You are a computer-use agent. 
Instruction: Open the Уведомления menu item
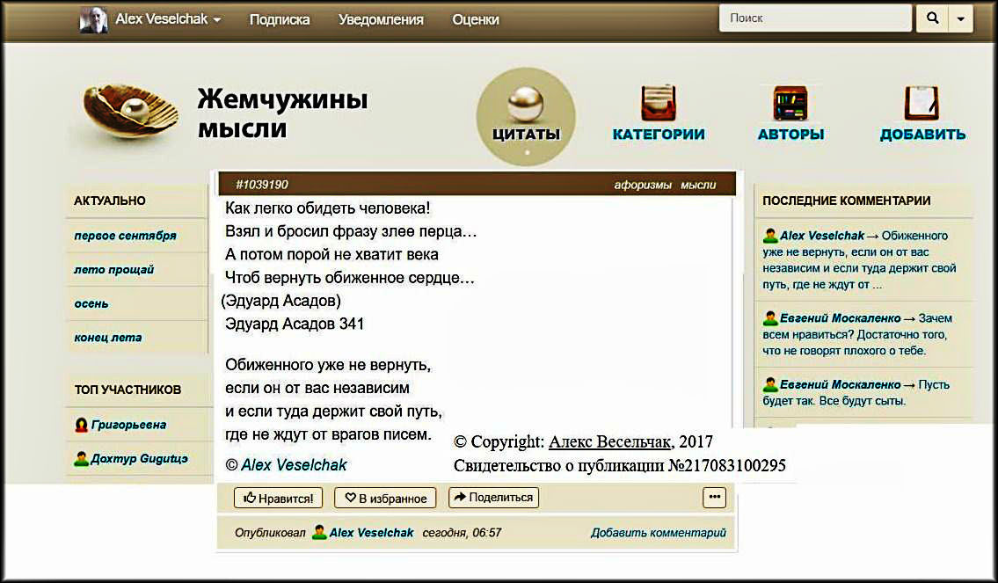381,19
